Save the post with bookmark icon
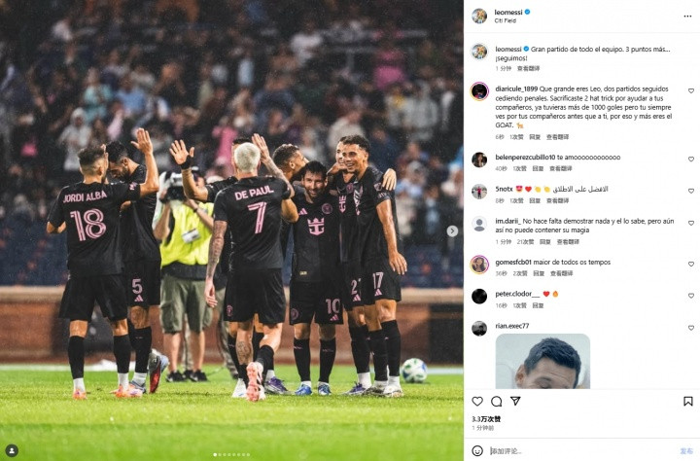This screenshot has height=461, width=700. coord(688,401)
